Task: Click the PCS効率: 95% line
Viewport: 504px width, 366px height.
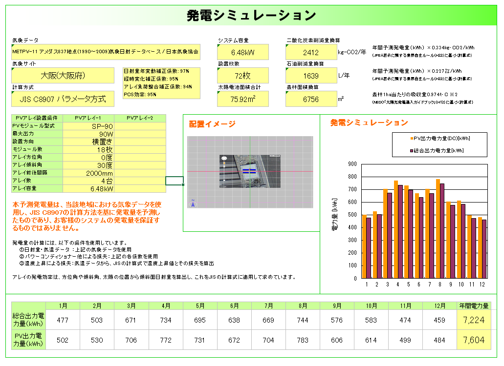Action: (140, 94)
